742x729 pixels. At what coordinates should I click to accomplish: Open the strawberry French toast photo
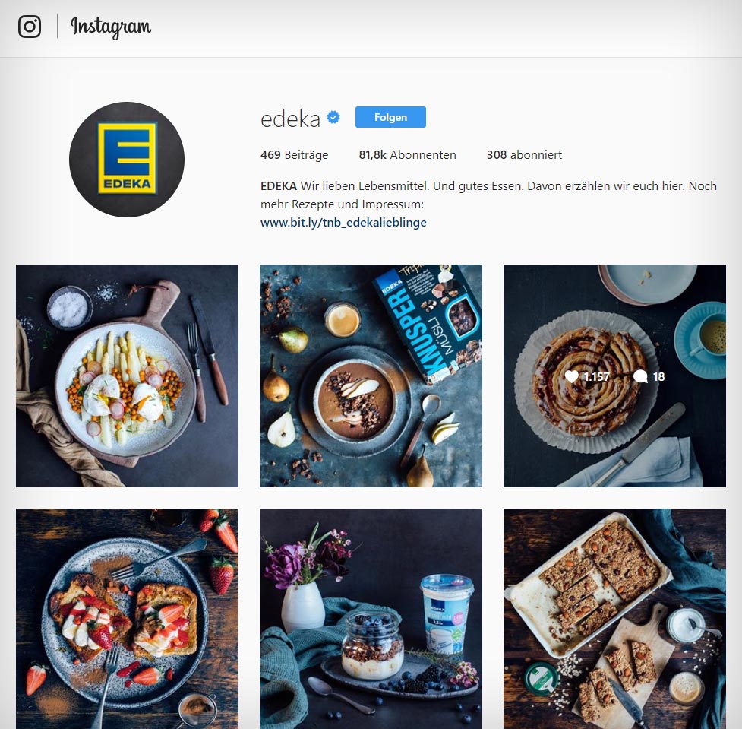(x=128, y=619)
